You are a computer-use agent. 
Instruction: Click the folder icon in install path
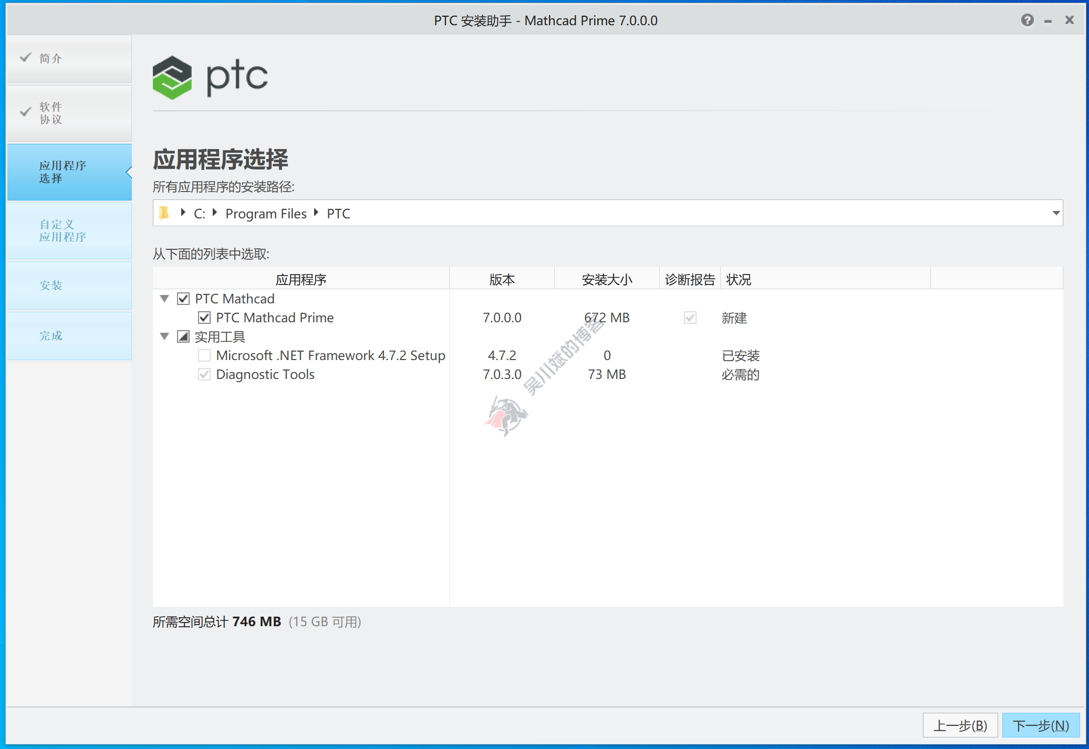pyautogui.click(x=164, y=213)
